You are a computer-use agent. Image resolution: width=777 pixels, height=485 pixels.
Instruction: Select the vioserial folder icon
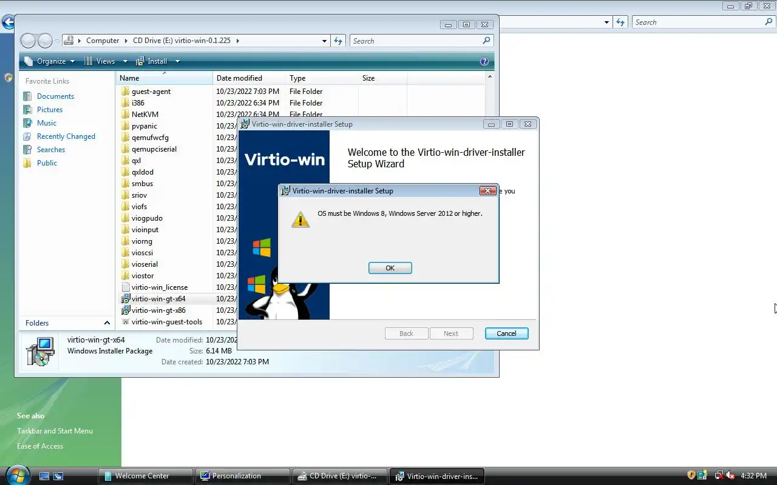(x=125, y=264)
